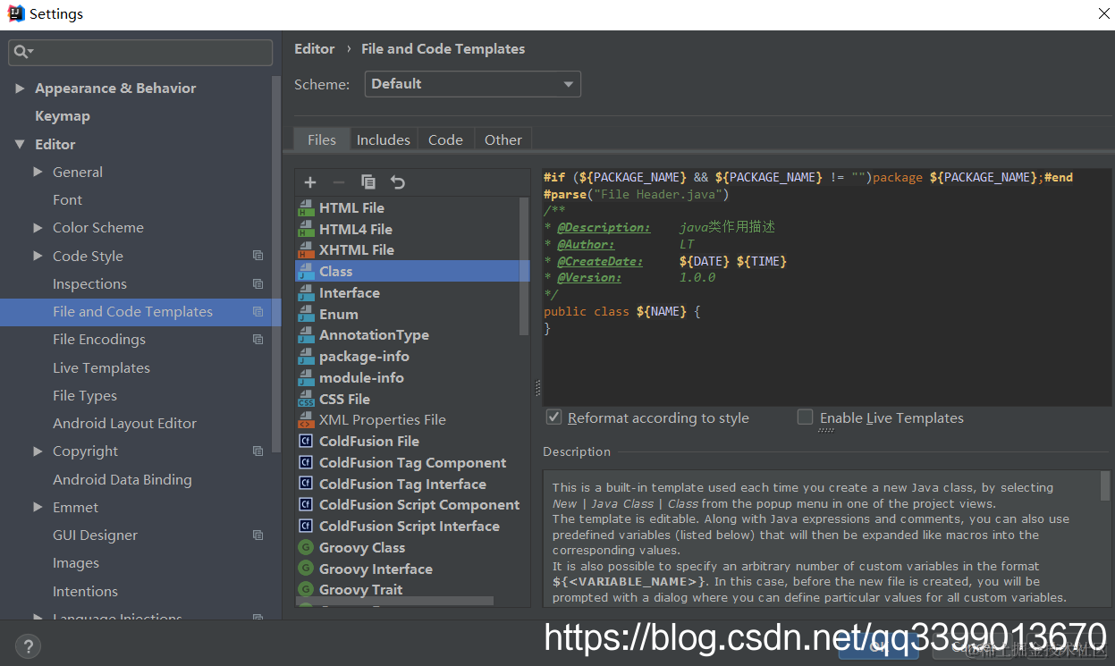This screenshot has height=666, width=1115.
Task: Click the ColdFusion Tag Component icon
Action: click(305, 463)
